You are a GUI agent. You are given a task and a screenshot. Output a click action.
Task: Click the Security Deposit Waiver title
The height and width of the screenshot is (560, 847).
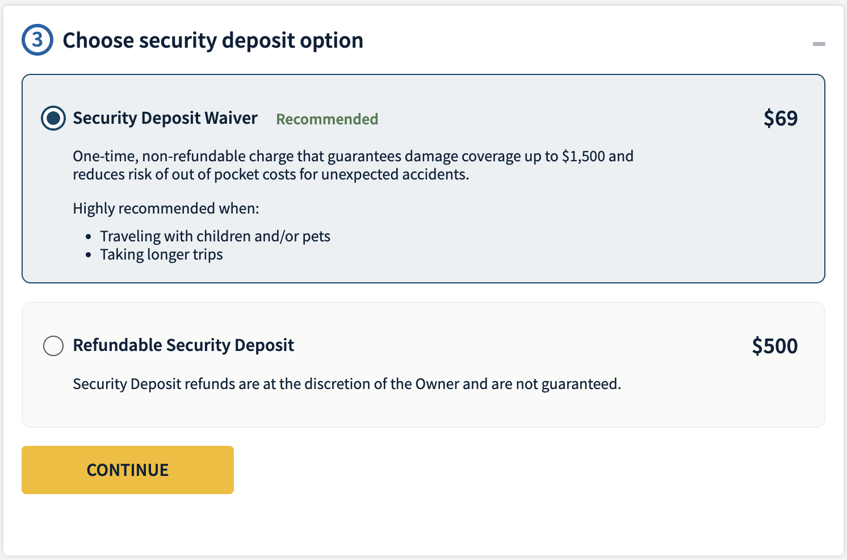pos(165,118)
